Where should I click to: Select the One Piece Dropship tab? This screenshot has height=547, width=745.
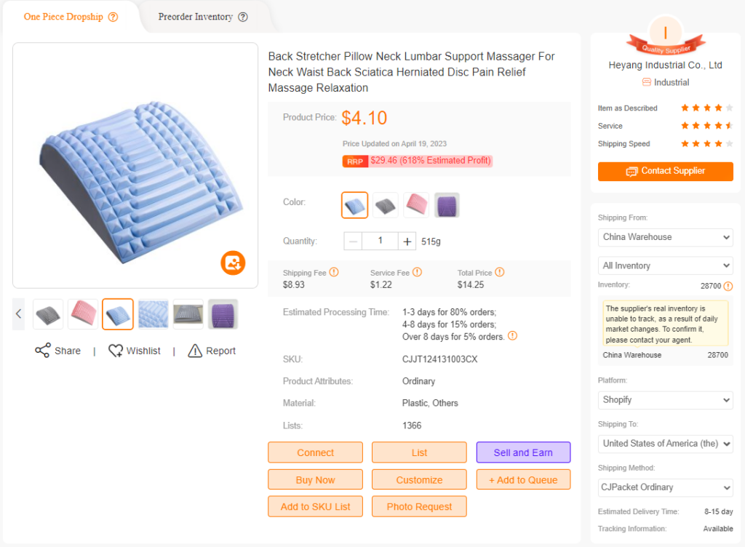[71, 17]
